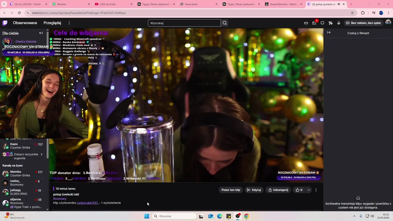Open Microsoft Edge from the taskbar
393x221 pixels.
click(x=220, y=216)
